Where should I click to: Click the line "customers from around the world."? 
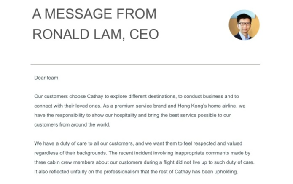click(x=72, y=125)
